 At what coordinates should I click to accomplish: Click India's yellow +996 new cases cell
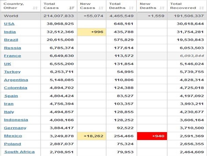tap(92, 32)
